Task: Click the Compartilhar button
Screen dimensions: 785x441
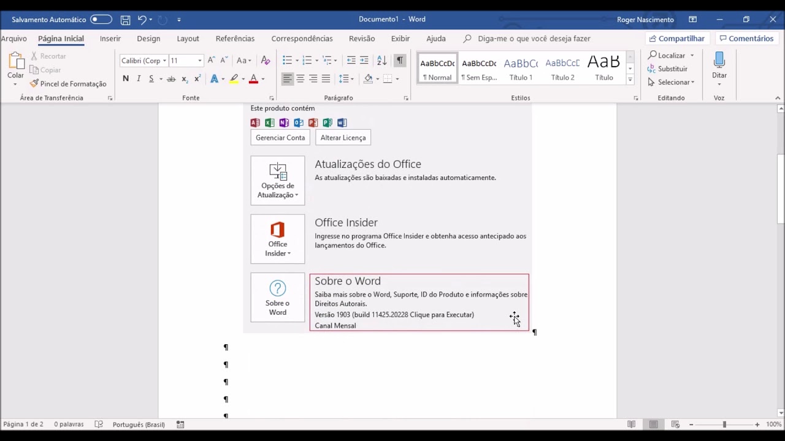Action: (676, 39)
